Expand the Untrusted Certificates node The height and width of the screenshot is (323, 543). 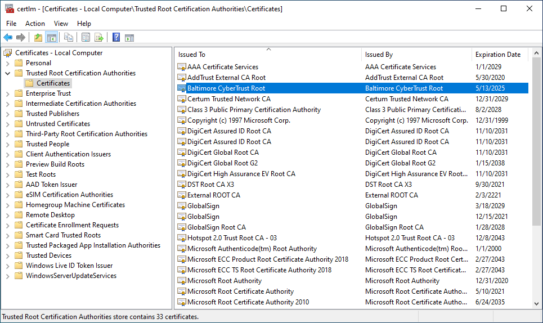pos(8,124)
